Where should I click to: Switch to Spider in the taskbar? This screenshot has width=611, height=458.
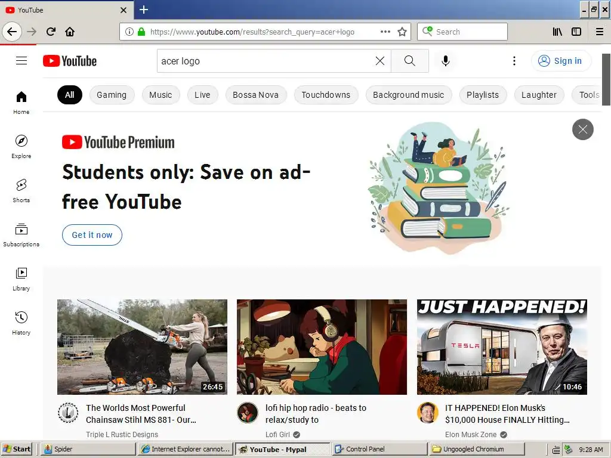(88, 449)
